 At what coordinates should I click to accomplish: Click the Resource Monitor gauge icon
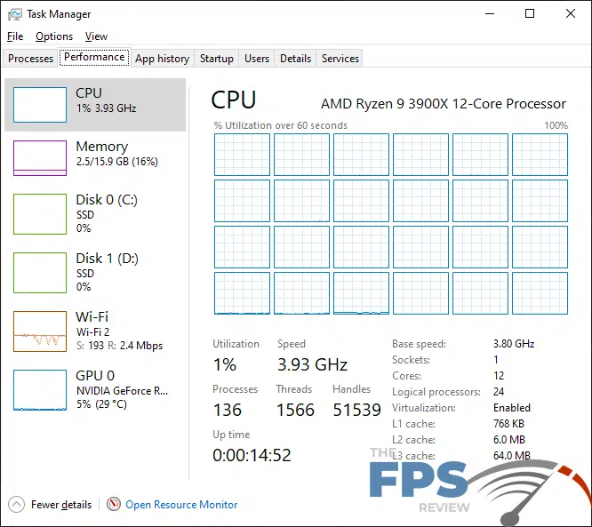point(113,504)
